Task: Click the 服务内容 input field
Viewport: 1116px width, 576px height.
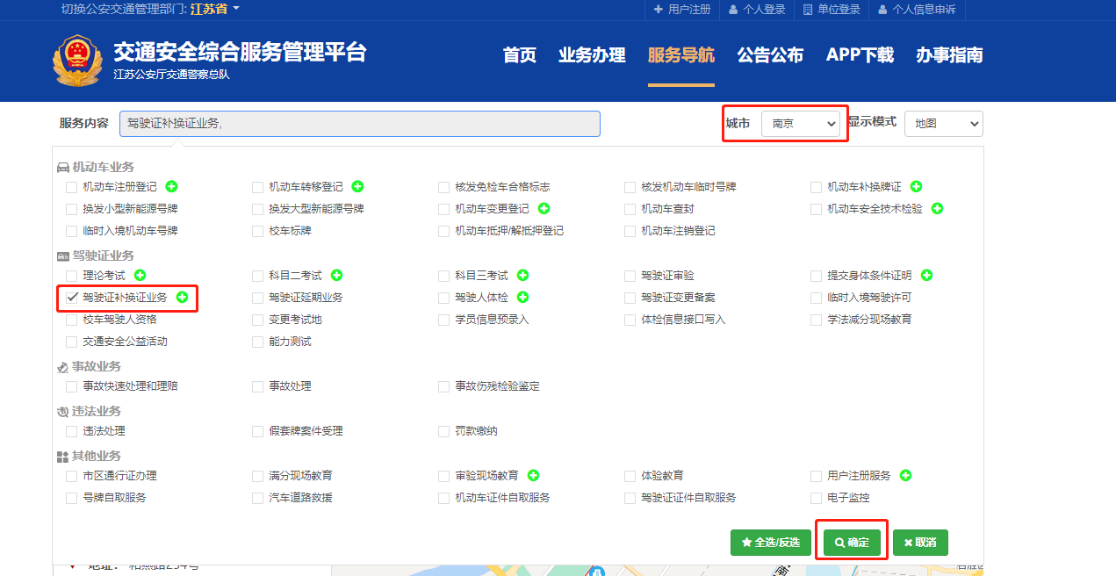Action: click(x=359, y=124)
